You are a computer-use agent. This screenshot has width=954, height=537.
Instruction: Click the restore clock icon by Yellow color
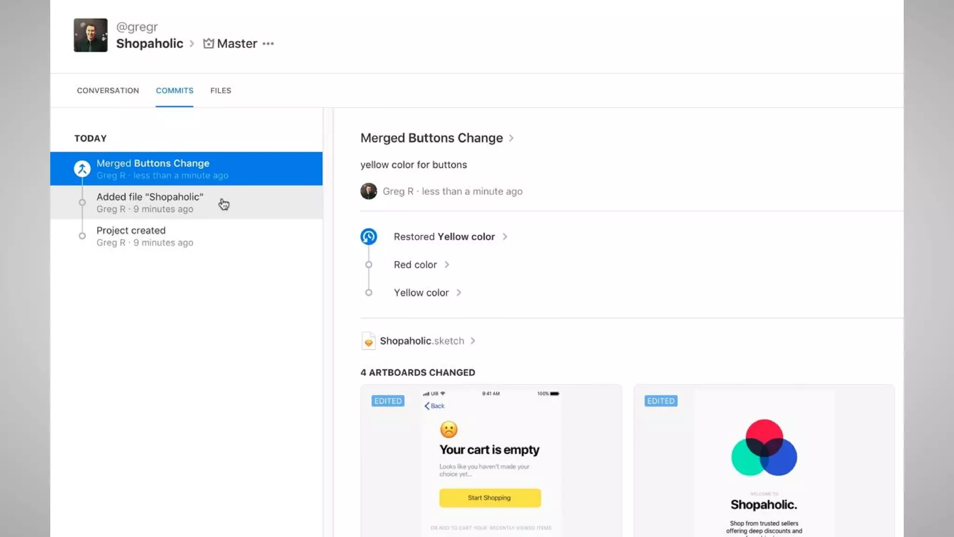(x=368, y=237)
